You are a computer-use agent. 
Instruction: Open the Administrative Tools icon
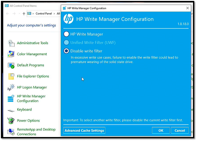point(11,43)
